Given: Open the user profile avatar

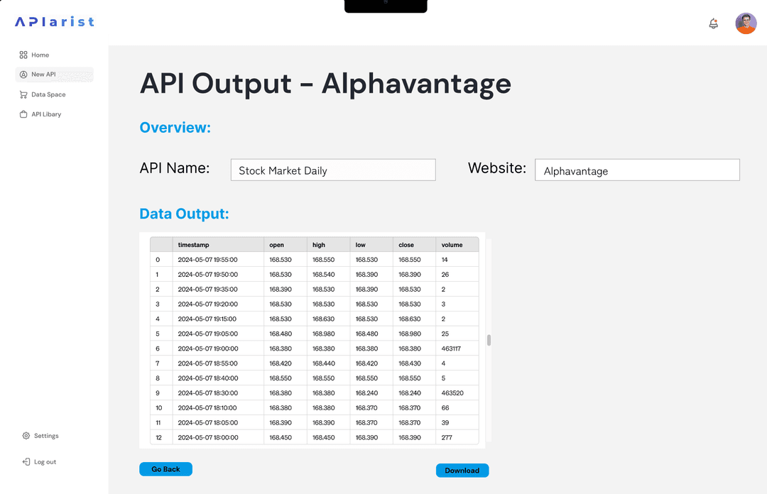Looking at the screenshot, I should tap(746, 23).
